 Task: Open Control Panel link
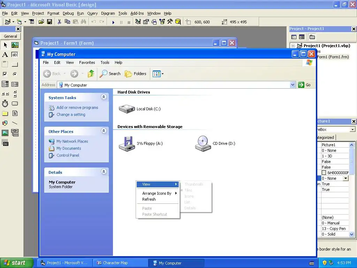pos(68,155)
